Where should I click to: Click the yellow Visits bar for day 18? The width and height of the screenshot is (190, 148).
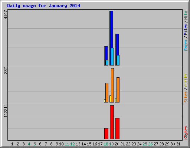coord(105,101)
